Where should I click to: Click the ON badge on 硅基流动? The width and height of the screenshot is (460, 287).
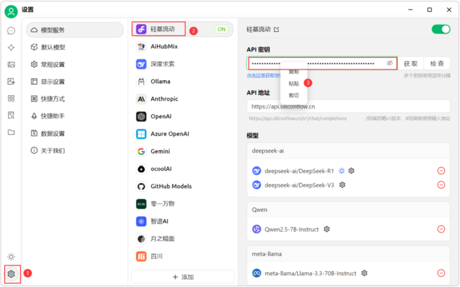coord(221,29)
